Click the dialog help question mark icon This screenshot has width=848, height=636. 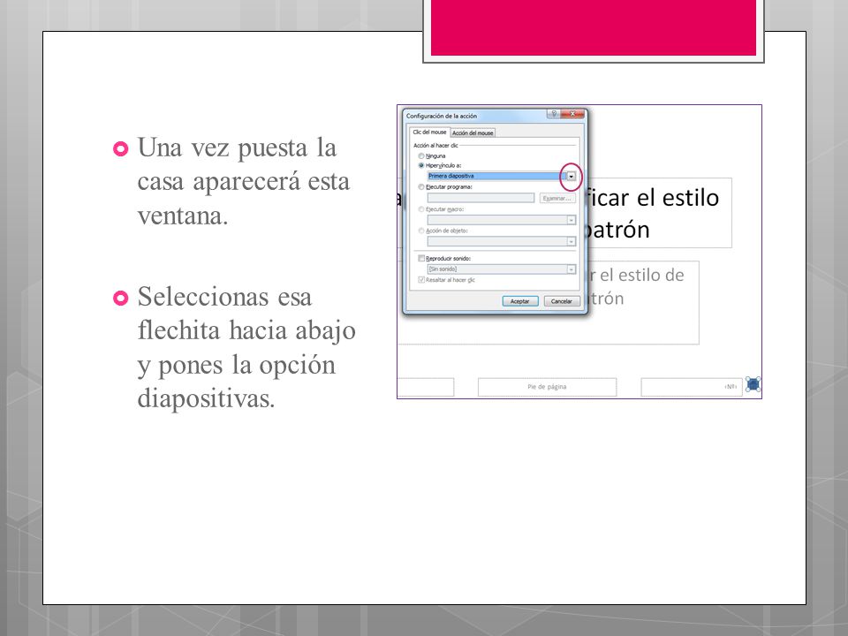click(x=554, y=114)
